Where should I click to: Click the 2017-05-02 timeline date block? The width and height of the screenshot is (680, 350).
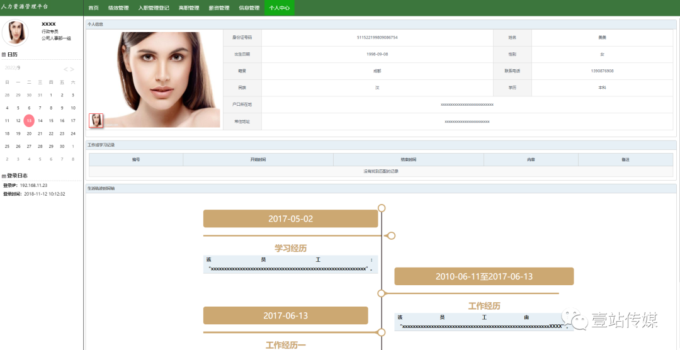coord(290,219)
